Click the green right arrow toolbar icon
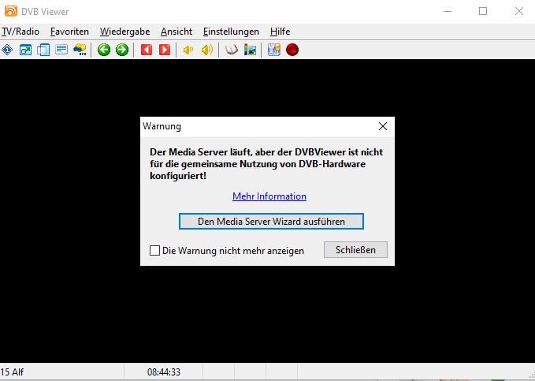Screen dimensions: 535x381 click(122, 50)
